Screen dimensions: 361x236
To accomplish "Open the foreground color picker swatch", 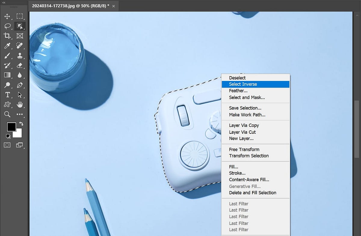I will 11,127.
